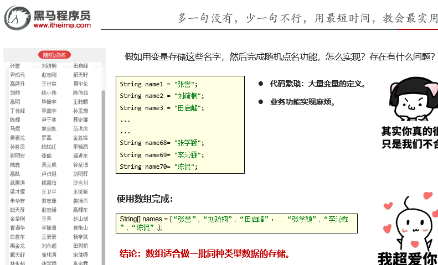
Task: Select 刘帅 in the name list
Action: click(15, 92)
